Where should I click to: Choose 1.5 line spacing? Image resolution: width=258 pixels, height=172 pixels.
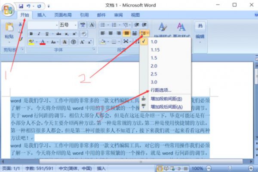click(166, 58)
